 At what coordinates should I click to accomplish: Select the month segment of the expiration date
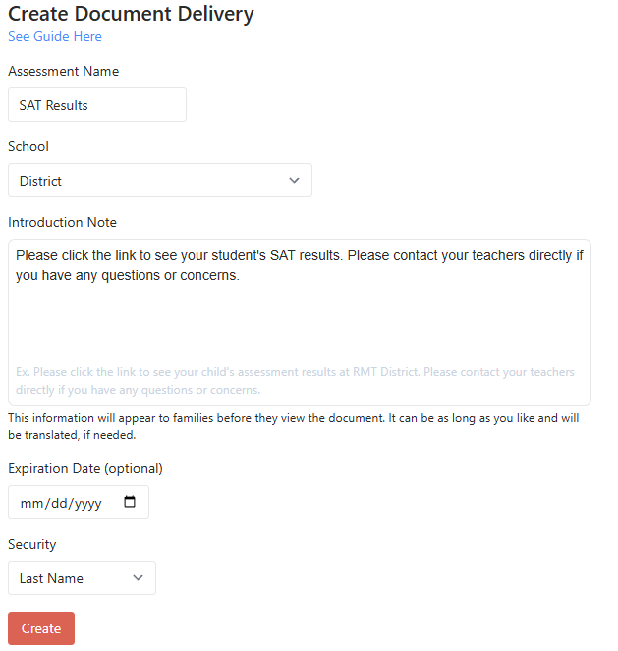[31, 503]
